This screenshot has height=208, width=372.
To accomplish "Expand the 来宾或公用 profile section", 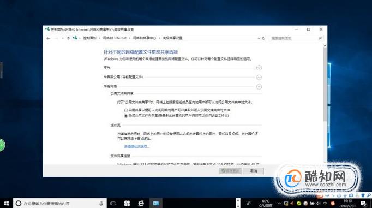I will pyautogui.click(x=259, y=78).
